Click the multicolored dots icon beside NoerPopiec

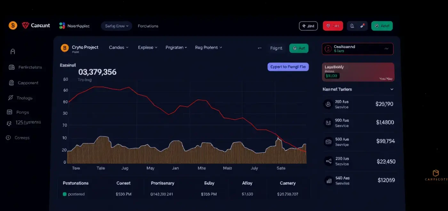tap(62, 26)
